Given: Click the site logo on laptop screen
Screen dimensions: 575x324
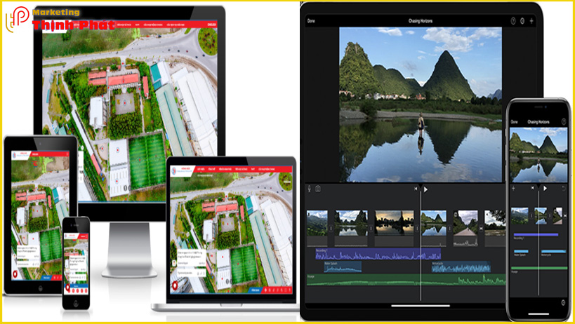Looking at the screenshot, I should click(182, 170).
